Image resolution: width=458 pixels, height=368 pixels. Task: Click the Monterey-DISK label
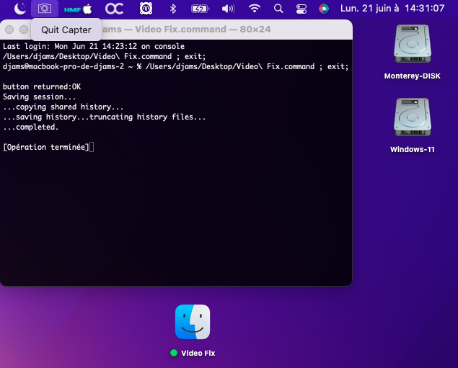tap(412, 76)
